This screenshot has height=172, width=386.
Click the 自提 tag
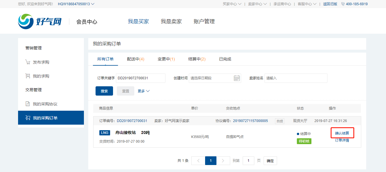(280, 121)
